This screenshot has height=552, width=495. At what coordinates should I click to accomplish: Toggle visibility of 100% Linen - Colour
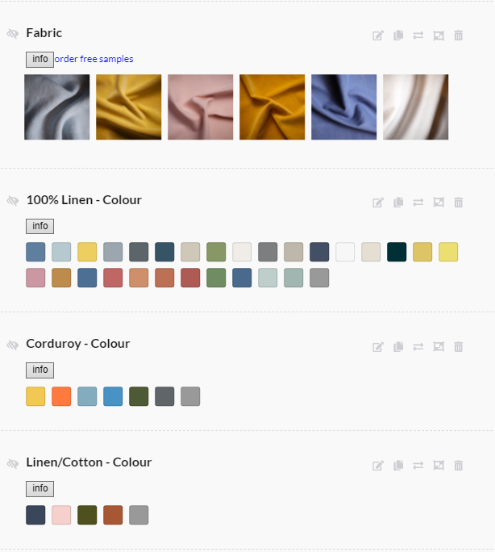[13, 201]
